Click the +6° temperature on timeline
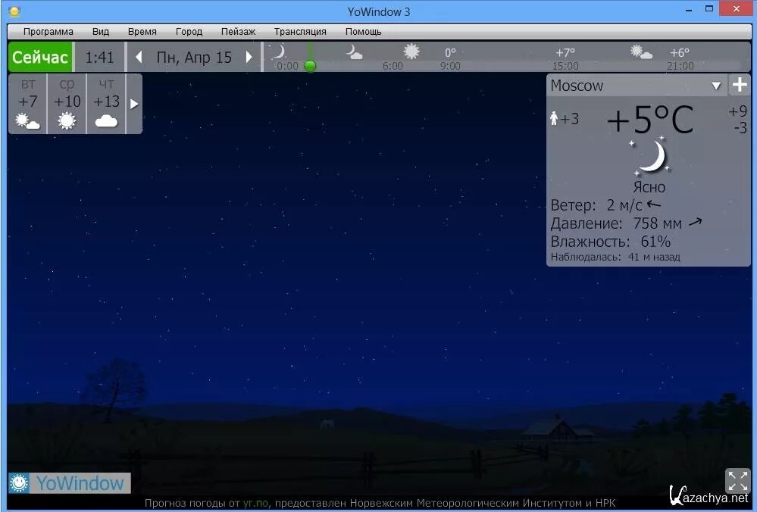Viewport: 757px width, 512px height. [x=680, y=52]
